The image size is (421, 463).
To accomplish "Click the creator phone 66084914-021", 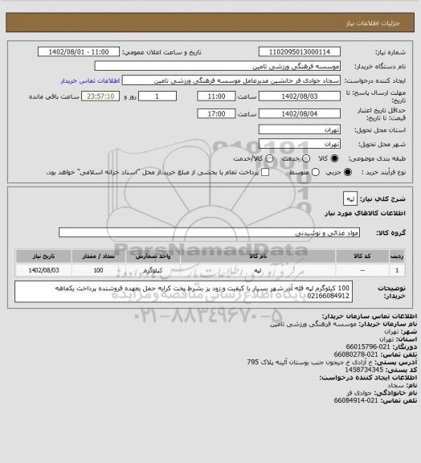I will [356, 400].
